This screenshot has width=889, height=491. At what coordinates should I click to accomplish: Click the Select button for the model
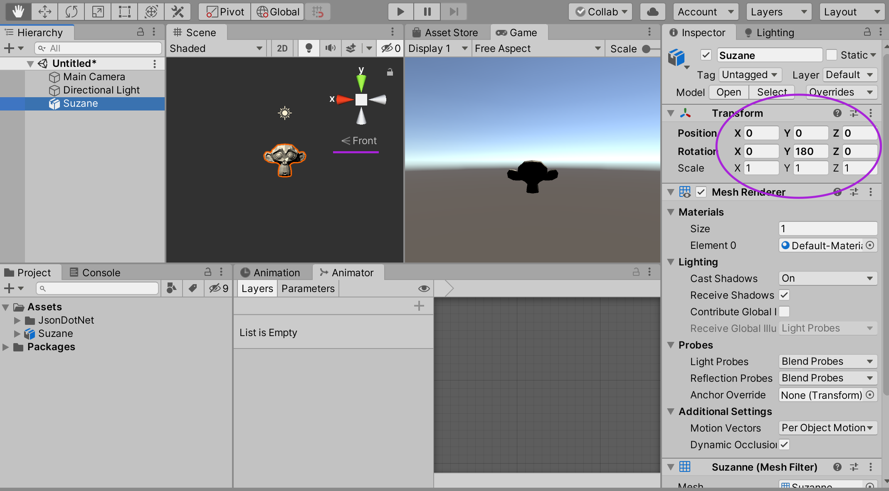coord(772,92)
